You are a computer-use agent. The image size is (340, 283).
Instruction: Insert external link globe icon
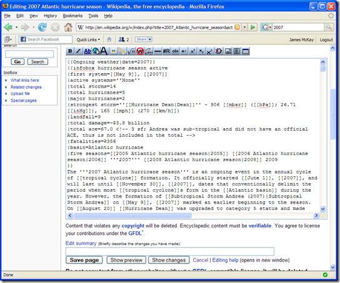pyautogui.click(x=96, y=51)
